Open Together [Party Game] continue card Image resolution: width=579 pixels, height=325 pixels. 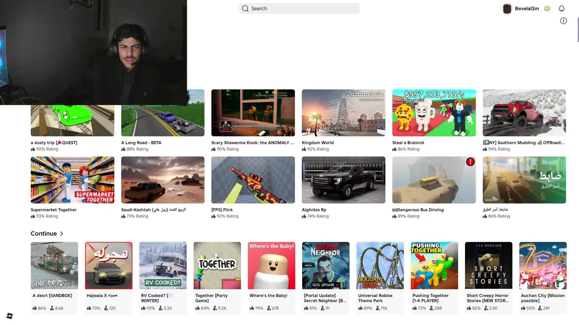217,278
